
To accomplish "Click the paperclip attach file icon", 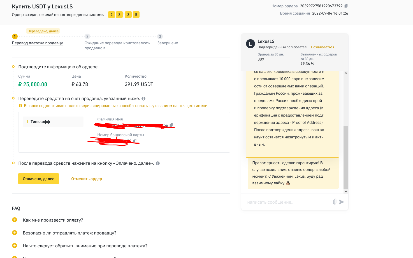I will 335,202.
